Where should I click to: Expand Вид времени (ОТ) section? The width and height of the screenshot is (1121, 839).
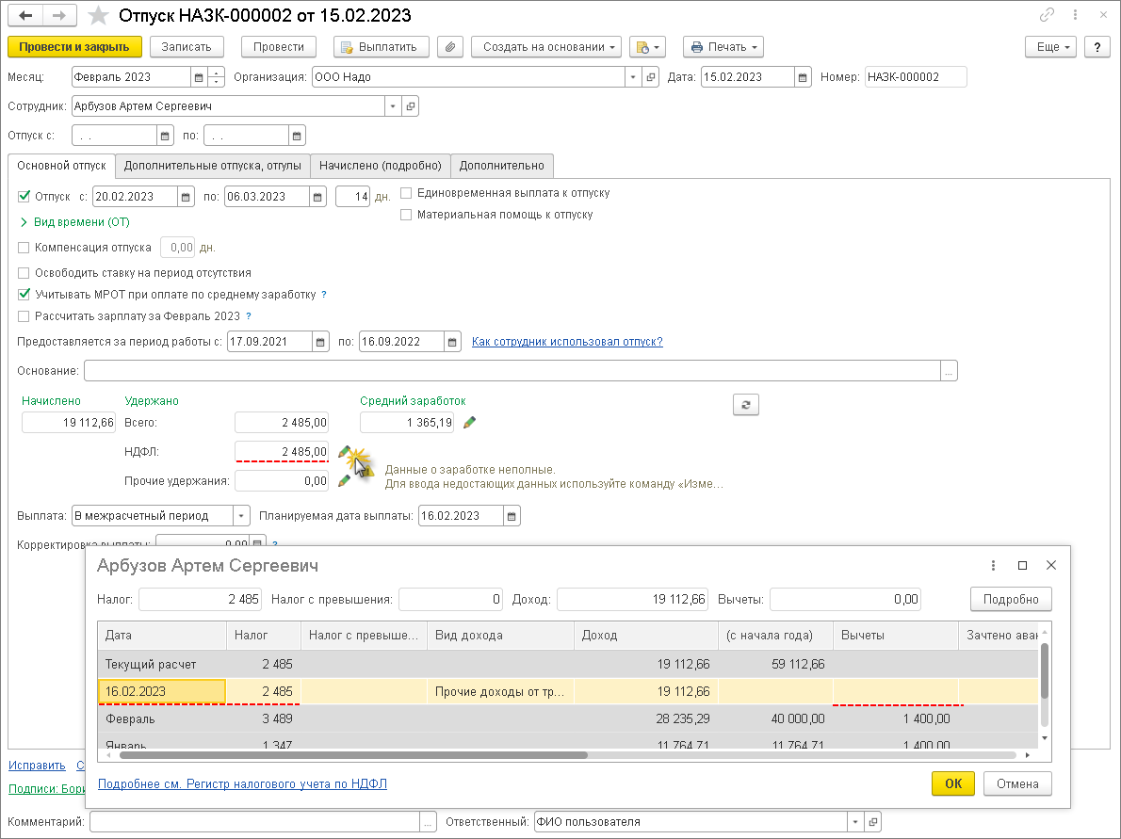75,222
